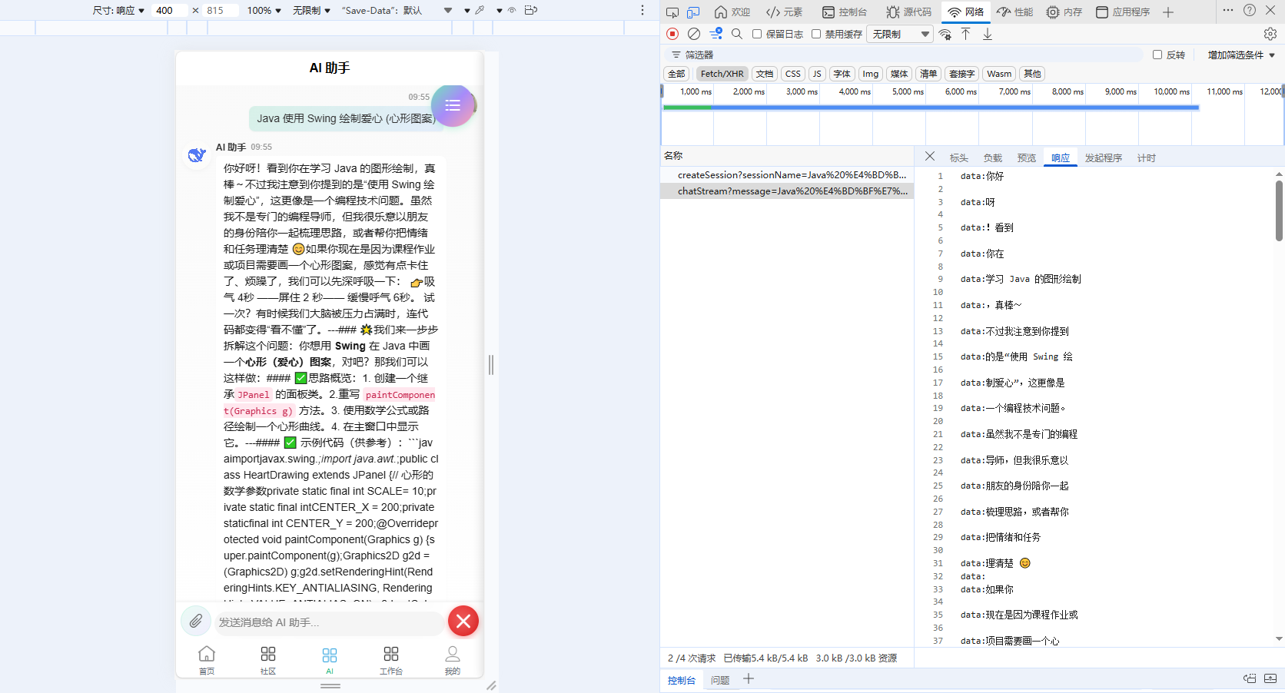Clear the network log icon
Image resolution: width=1285 pixels, height=693 pixels.
[694, 34]
